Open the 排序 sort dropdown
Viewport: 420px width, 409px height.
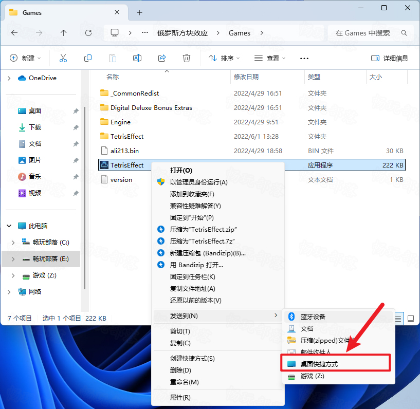tap(224, 58)
